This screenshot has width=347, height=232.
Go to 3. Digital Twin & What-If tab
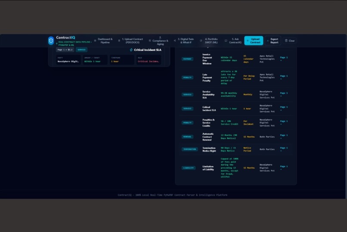coord(184,41)
